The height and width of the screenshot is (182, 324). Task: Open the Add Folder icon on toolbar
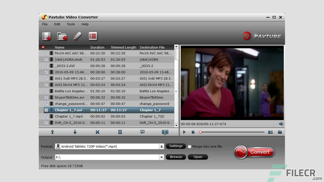62,36
